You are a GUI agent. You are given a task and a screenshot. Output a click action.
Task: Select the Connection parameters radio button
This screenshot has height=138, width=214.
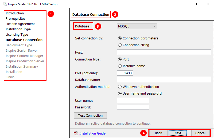click(x=120, y=38)
